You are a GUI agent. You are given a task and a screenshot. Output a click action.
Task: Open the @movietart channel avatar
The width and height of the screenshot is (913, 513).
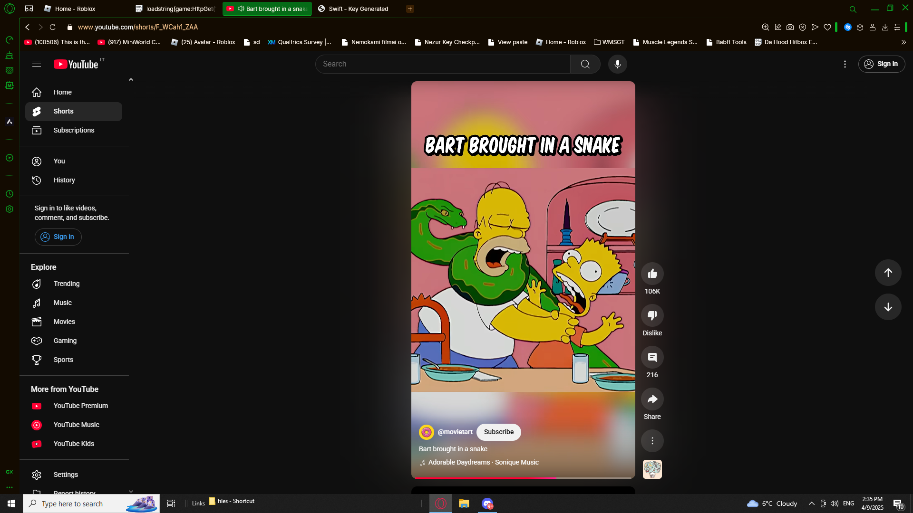427,432
